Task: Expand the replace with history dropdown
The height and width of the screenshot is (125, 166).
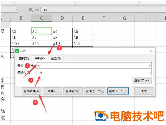Action: (150, 72)
